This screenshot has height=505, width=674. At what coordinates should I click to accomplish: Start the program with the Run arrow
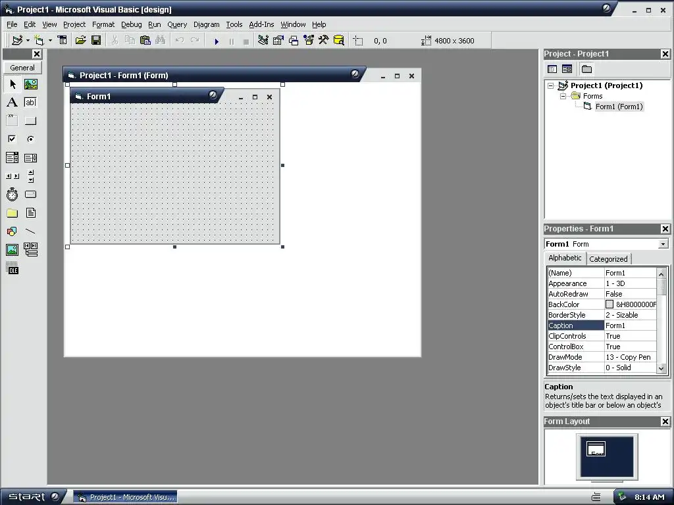click(x=217, y=41)
